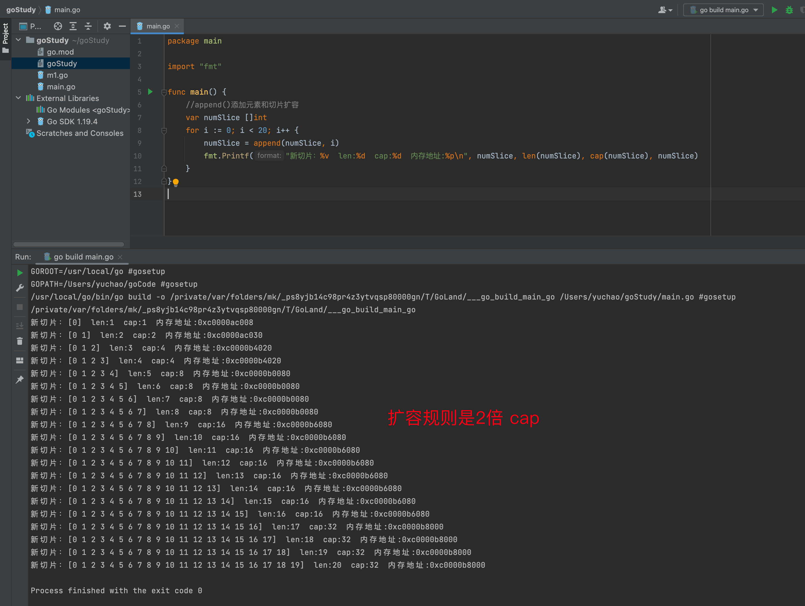
Task: Select main.go editor tab
Action: point(157,26)
